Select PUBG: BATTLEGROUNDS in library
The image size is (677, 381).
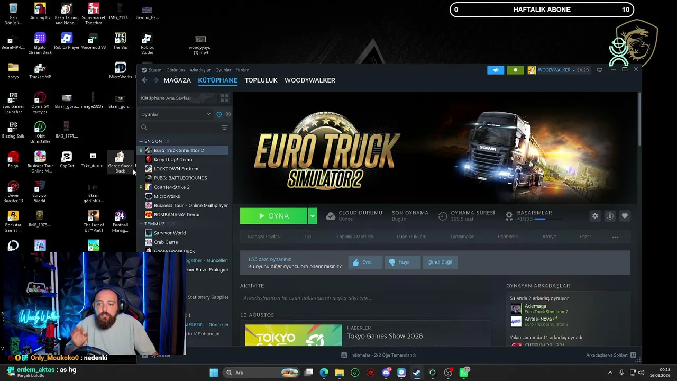[184, 178]
